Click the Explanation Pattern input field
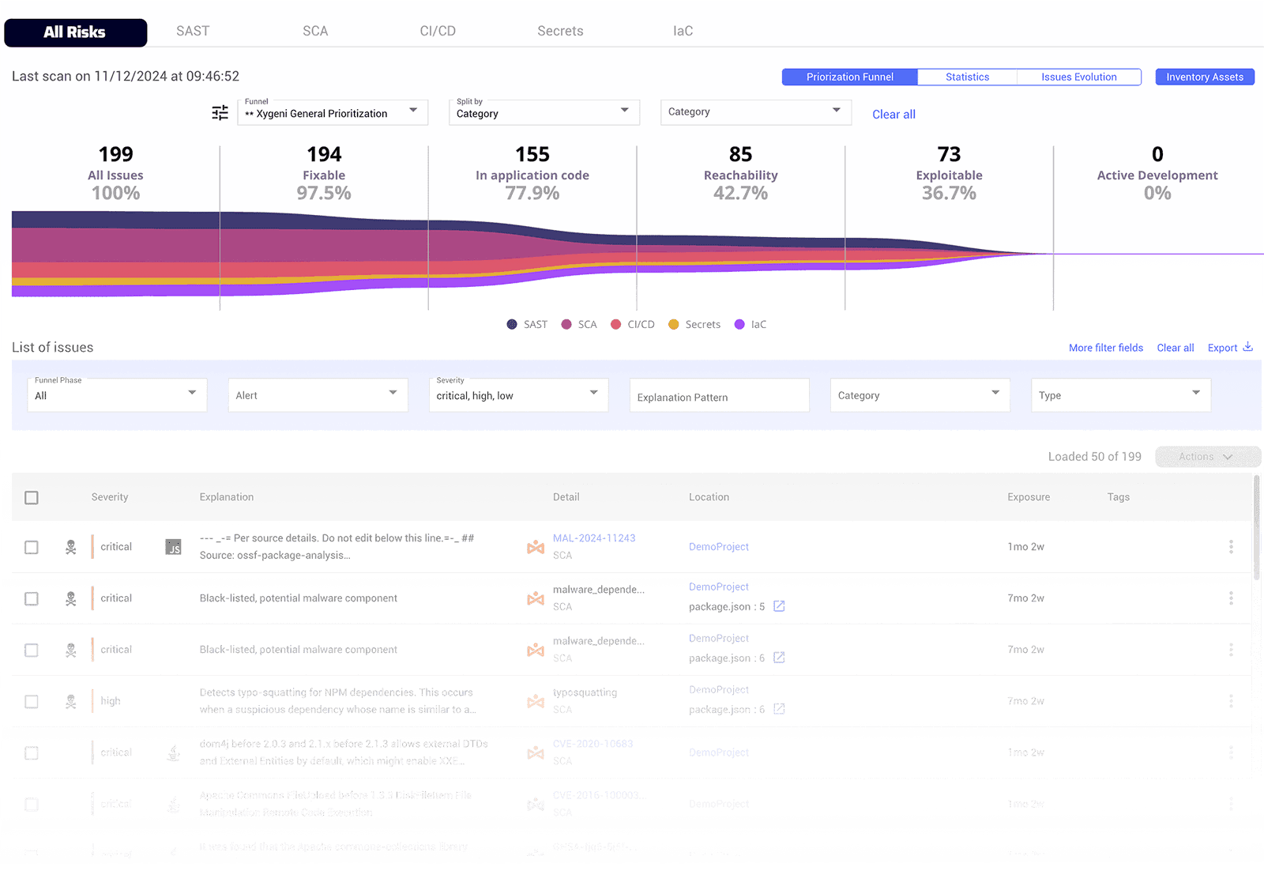 tap(719, 397)
